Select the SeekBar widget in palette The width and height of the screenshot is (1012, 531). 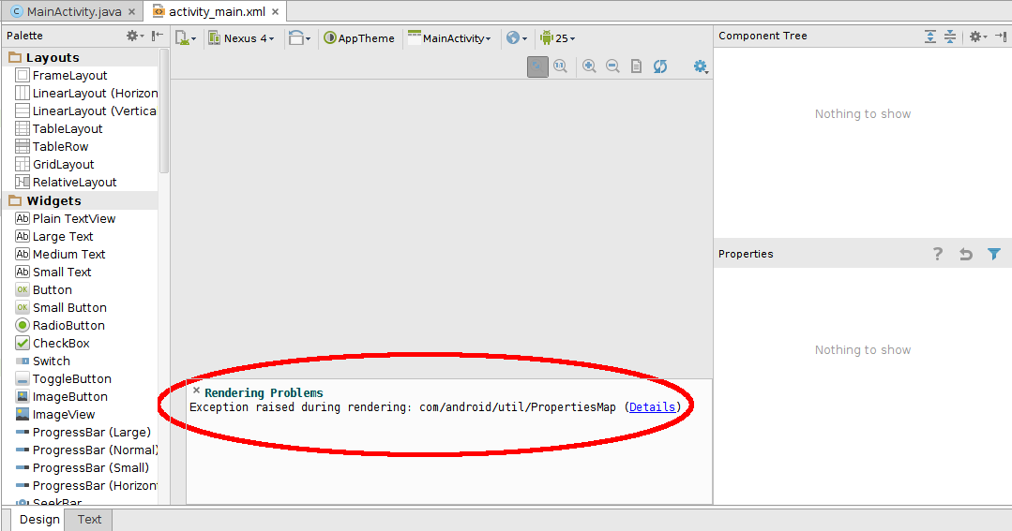[56, 503]
